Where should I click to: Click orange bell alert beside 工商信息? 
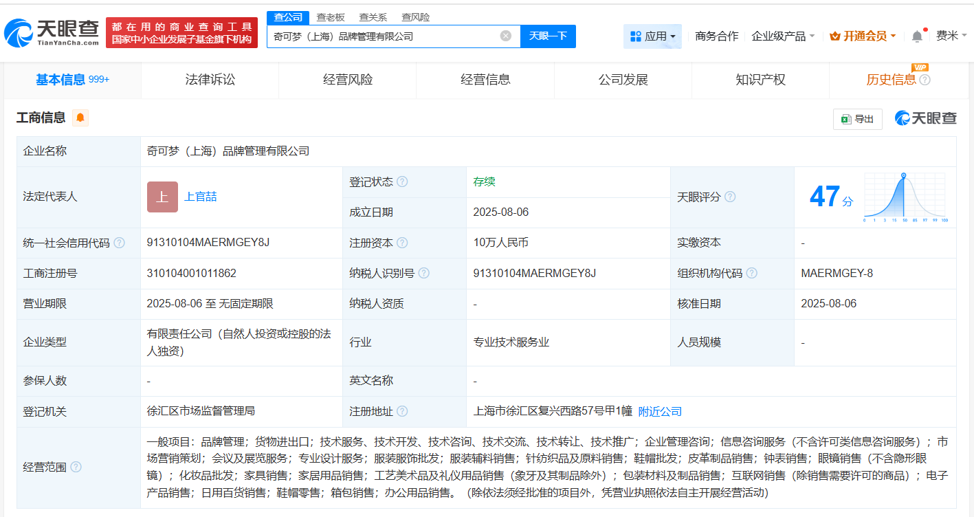coord(80,118)
